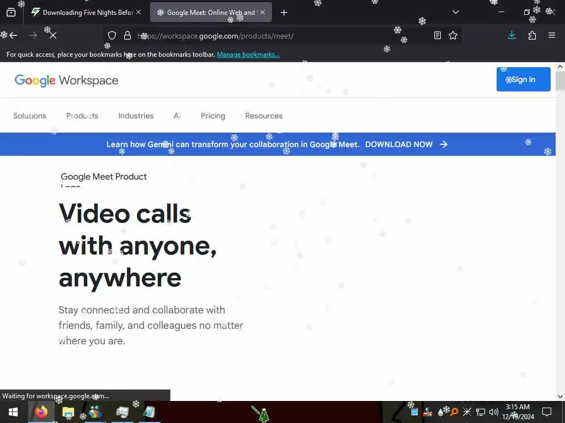Click 'Google Meet Product' logo alt text
The height and width of the screenshot is (423, 565).
104,177
